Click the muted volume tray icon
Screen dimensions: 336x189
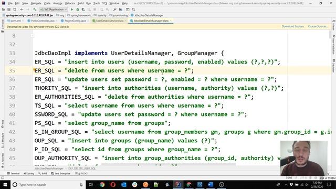(x=307, y=184)
